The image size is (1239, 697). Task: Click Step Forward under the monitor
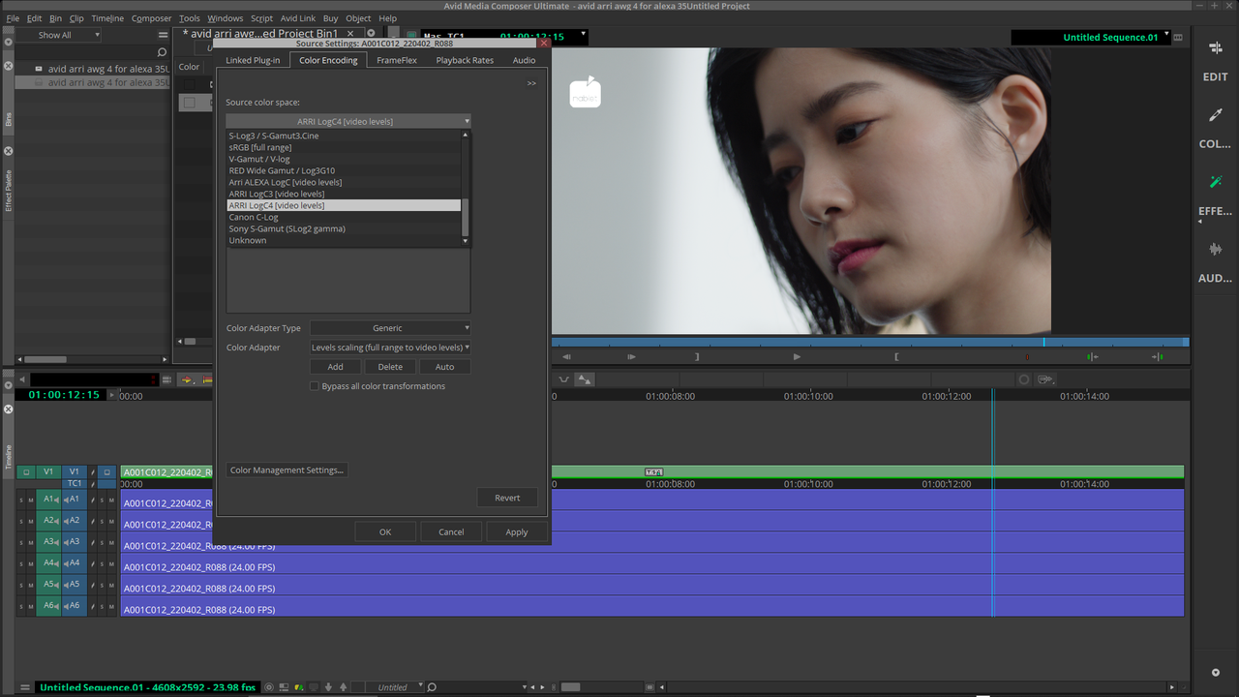pos(631,356)
